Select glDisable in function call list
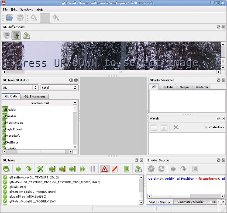227x213 pixels. click(x=38, y=116)
